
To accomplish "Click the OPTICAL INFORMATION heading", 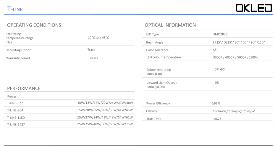I will tap(170, 25).
